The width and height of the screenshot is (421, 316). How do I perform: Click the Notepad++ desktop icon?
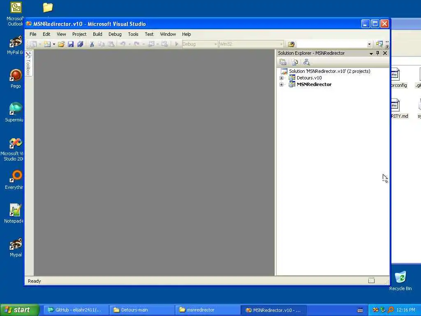click(x=14, y=214)
